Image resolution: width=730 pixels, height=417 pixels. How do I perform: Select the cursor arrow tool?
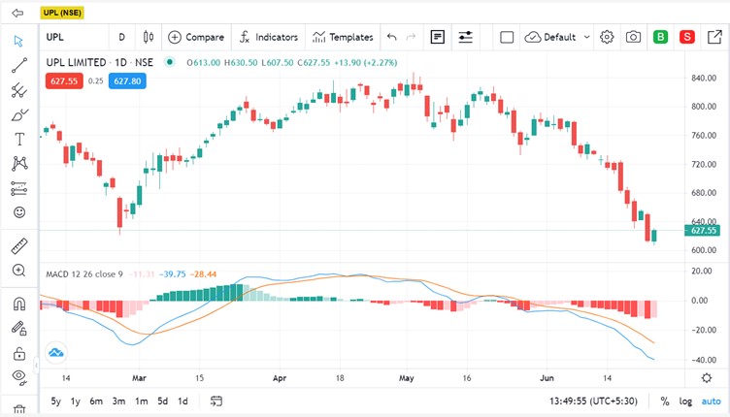(18, 41)
